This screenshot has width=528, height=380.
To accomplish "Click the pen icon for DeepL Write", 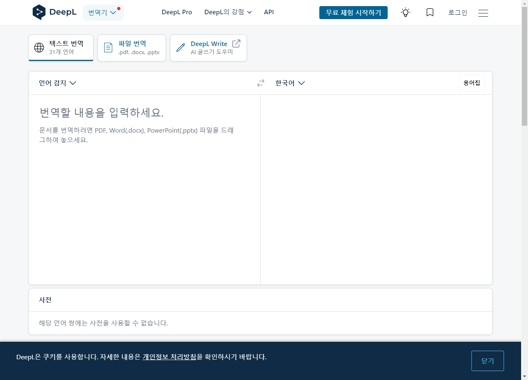I will [x=181, y=48].
